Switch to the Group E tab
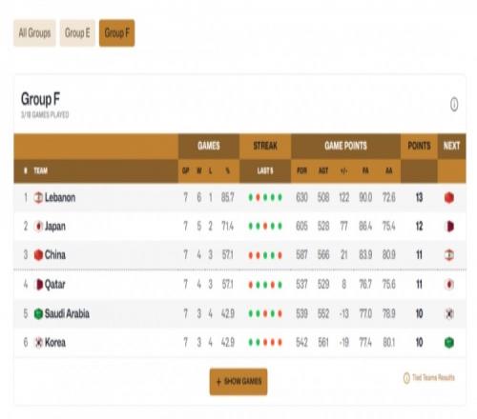 (77, 32)
